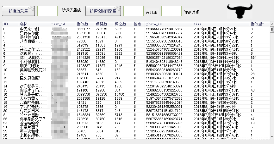Select row named 八点直播，...
The image size is (274, 144).
pos(136,41)
